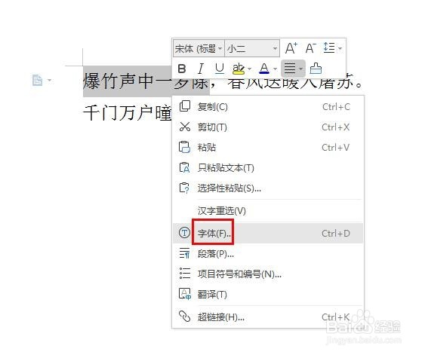
Task: Click the scissors icon beside 剪切
Action: click(185, 127)
